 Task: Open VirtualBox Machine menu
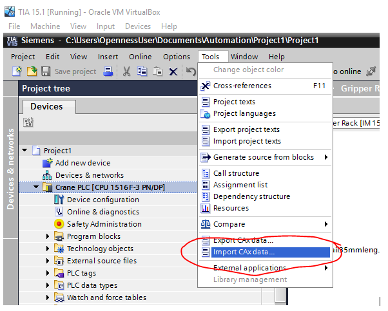pos(45,26)
